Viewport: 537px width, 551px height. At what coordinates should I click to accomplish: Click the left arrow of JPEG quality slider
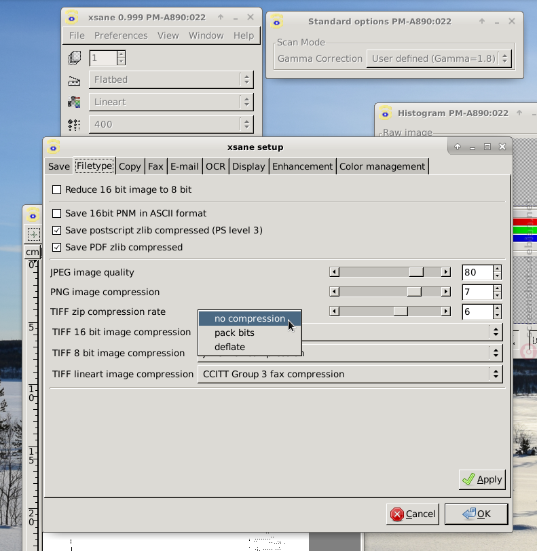[x=335, y=272]
